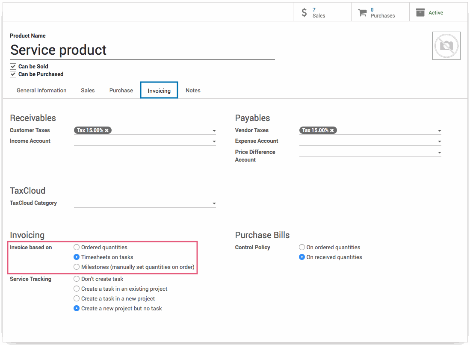Switch to the Notes tab
The height and width of the screenshot is (345, 470).
[193, 91]
